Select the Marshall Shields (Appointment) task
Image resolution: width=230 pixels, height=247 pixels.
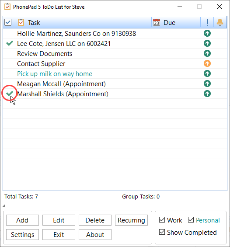pyautogui.click(x=63, y=94)
